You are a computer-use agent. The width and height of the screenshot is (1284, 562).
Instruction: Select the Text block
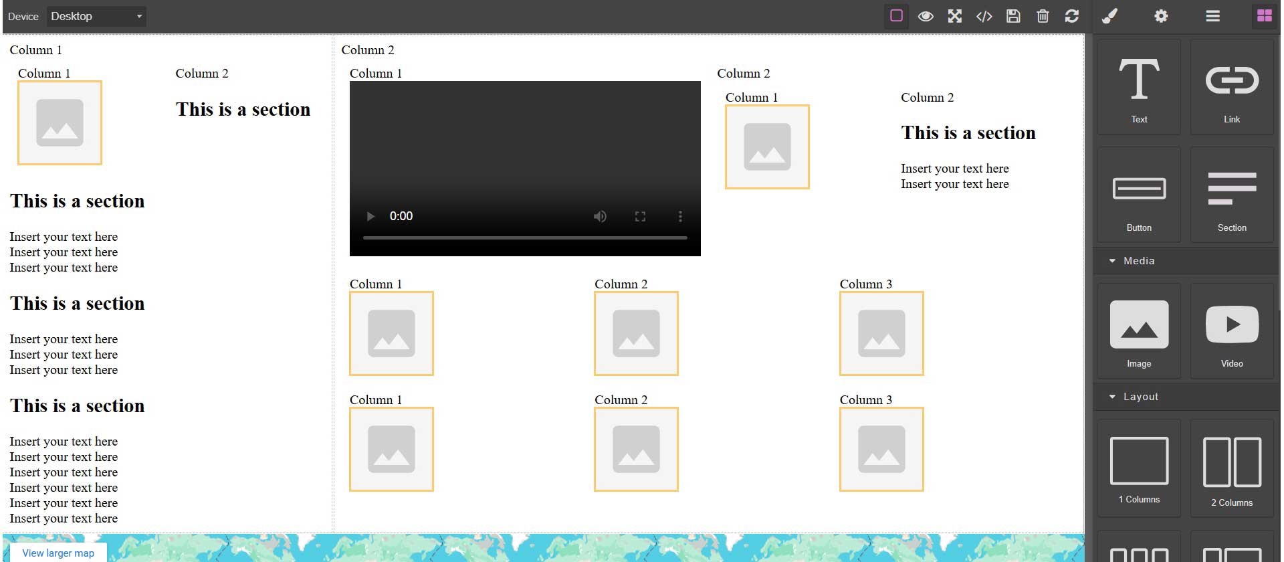(1139, 87)
